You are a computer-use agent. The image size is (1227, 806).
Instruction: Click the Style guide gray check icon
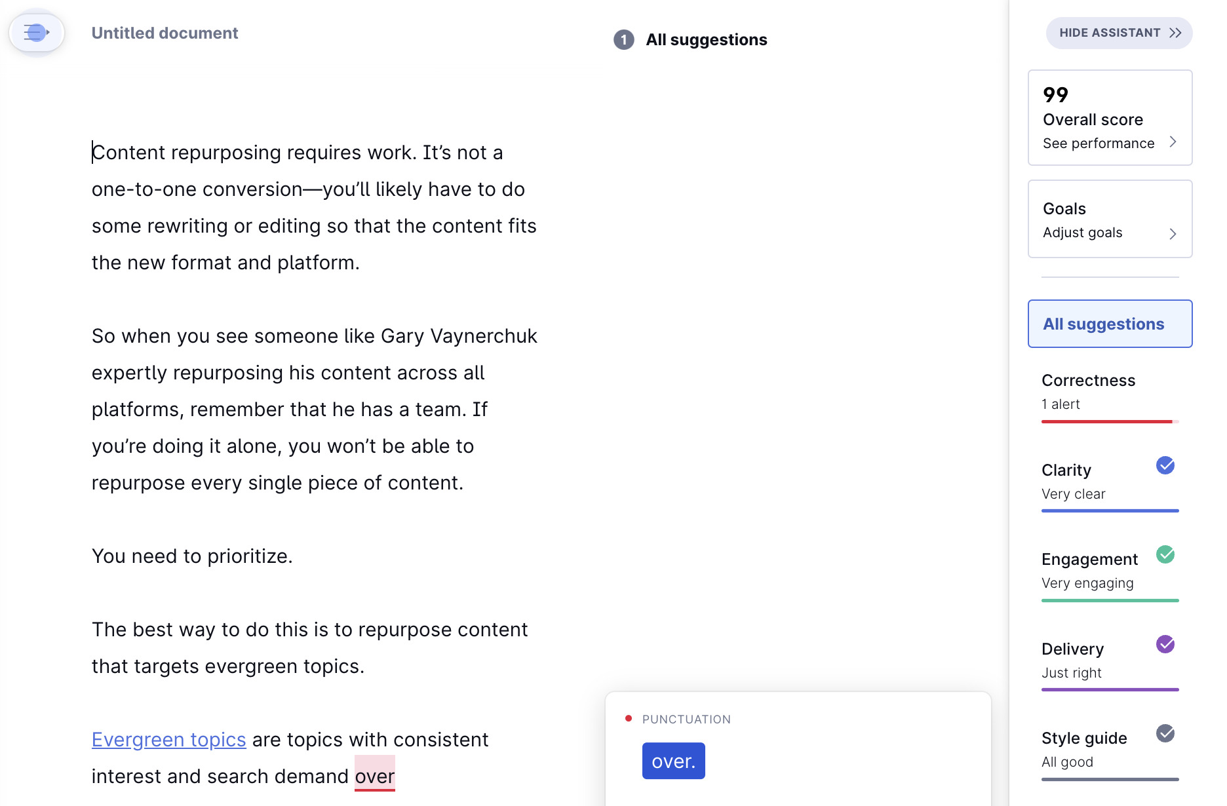pyautogui.click(x=1165, y=735)
